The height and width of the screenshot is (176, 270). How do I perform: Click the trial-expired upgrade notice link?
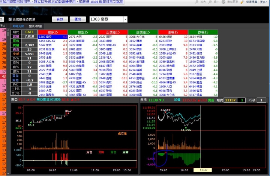click(x=61, y=2)
